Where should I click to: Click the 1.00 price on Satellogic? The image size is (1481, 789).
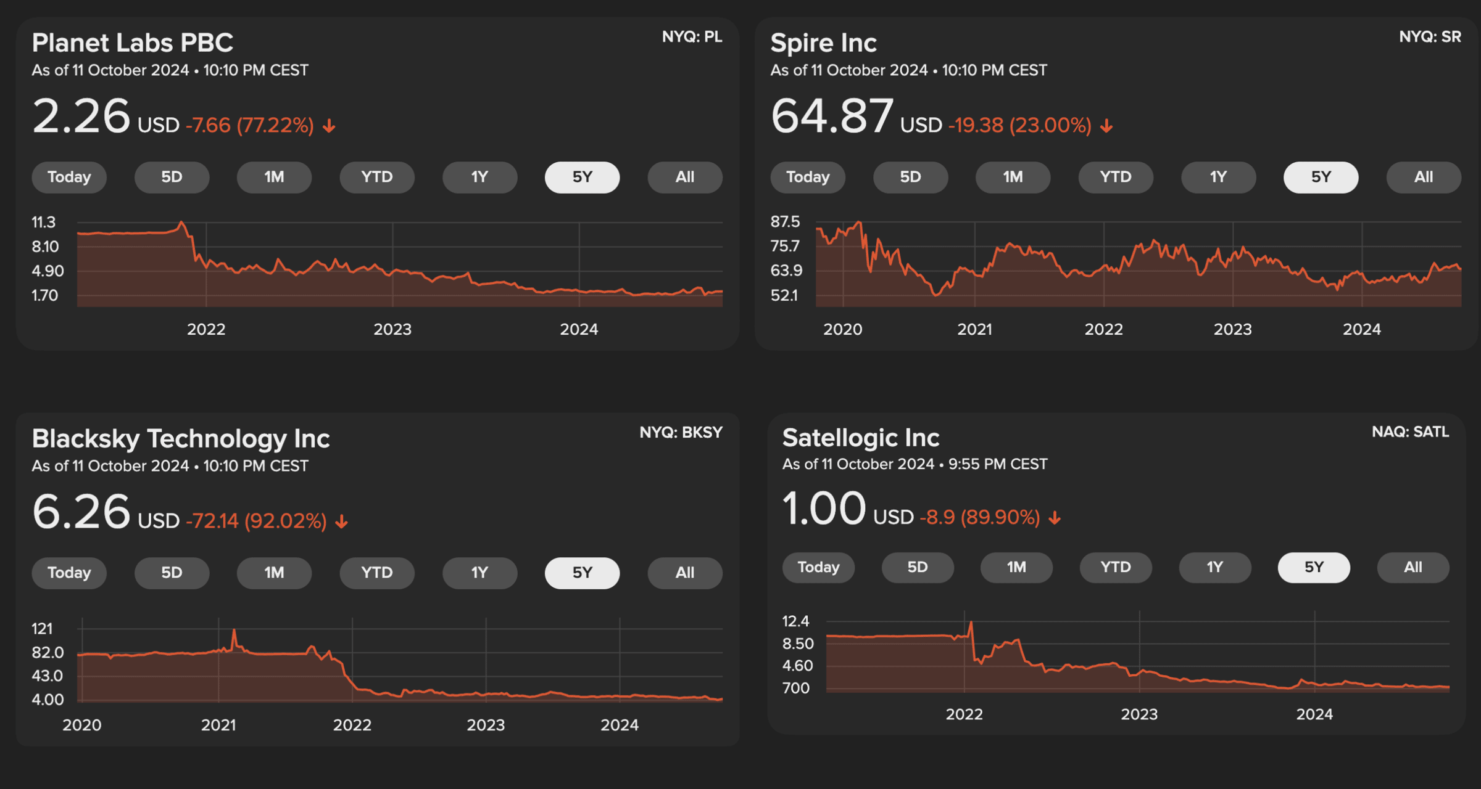coord(824,508)
